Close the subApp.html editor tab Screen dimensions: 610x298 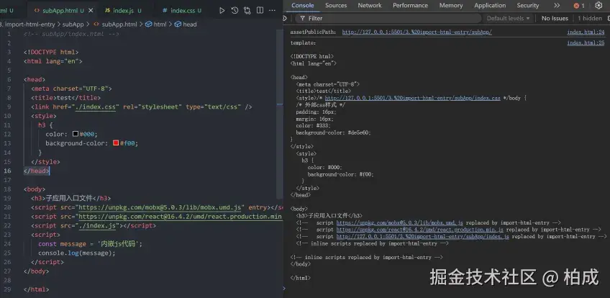91,11
